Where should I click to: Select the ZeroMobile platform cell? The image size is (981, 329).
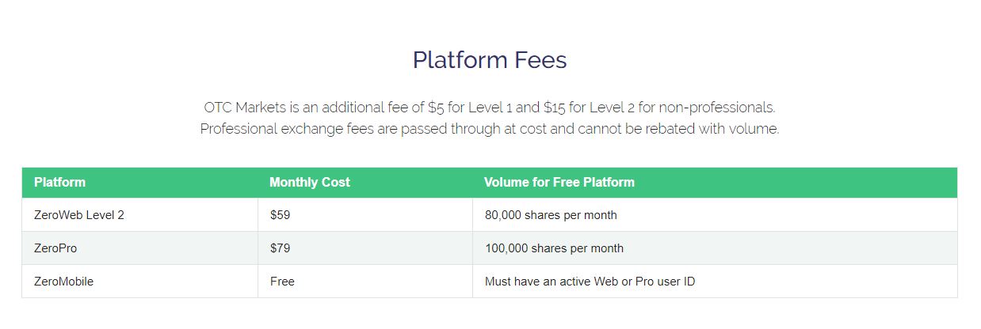139,281
